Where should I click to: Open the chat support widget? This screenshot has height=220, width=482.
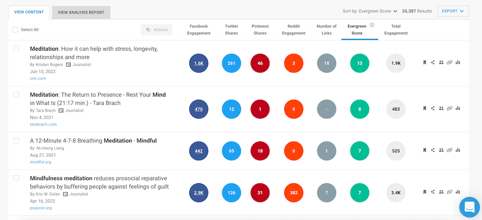click(469, 207)
